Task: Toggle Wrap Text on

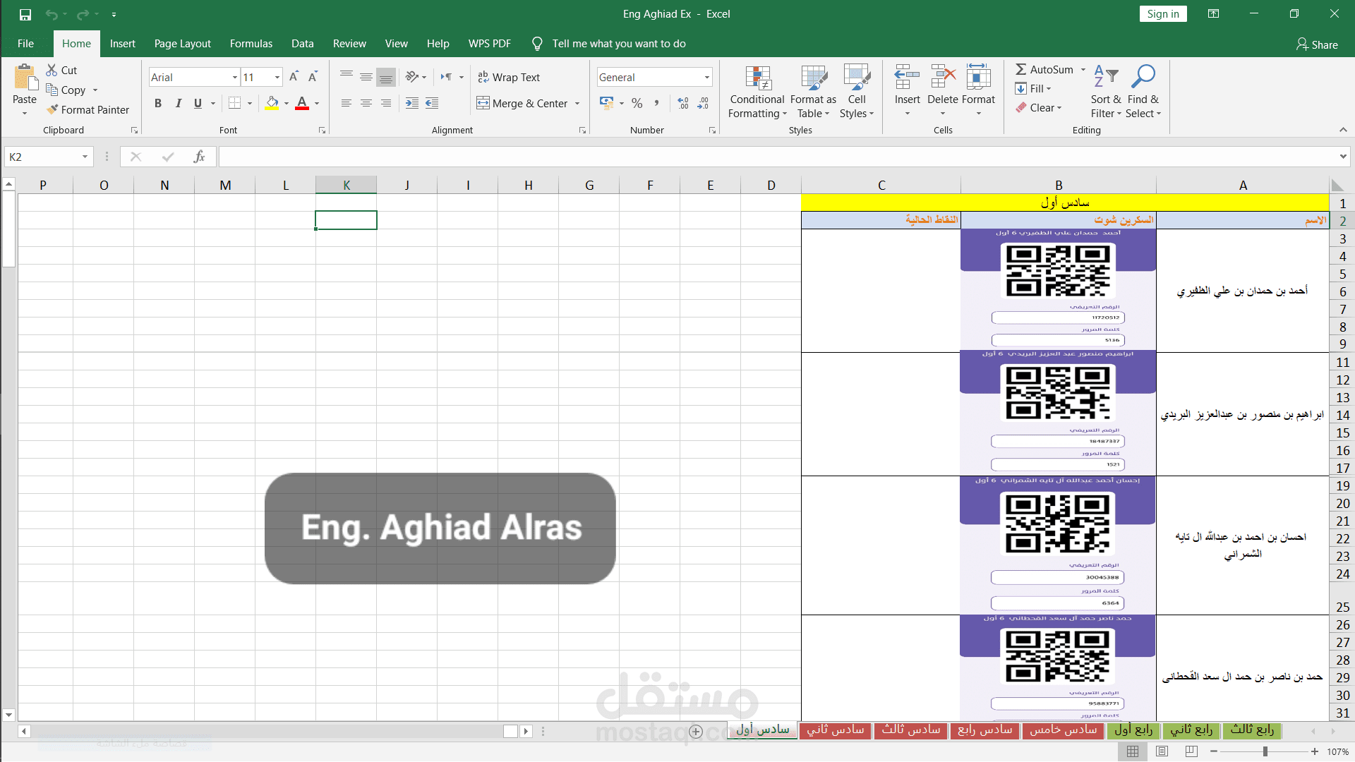Action: (x=508, y=77)
